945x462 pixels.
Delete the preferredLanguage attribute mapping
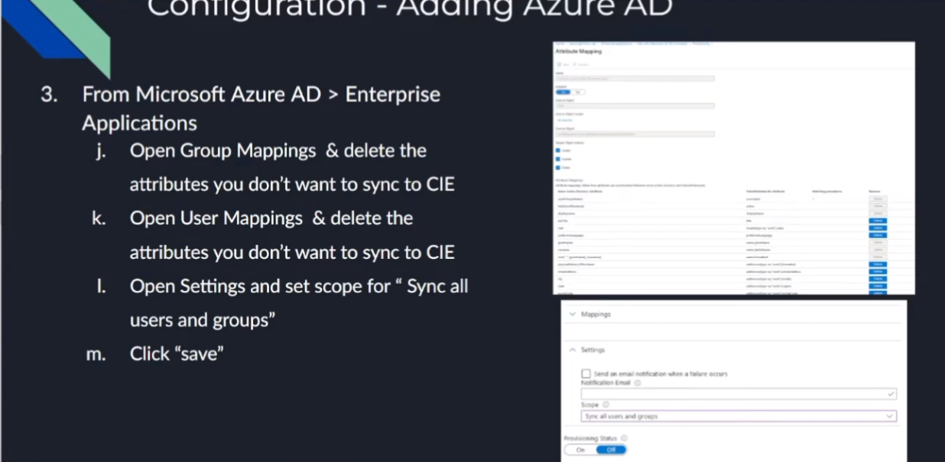[878, 235]
